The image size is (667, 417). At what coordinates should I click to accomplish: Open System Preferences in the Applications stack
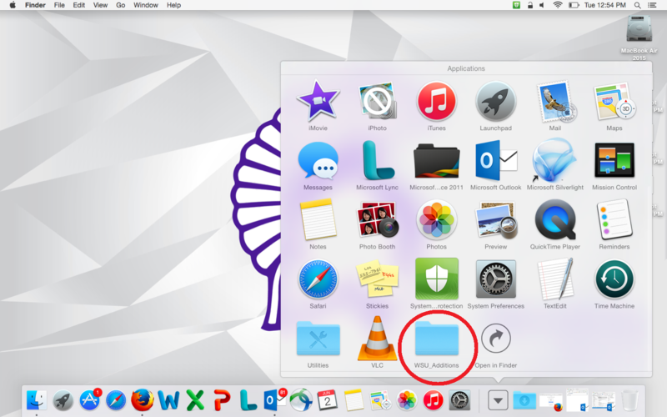(495, 279)
